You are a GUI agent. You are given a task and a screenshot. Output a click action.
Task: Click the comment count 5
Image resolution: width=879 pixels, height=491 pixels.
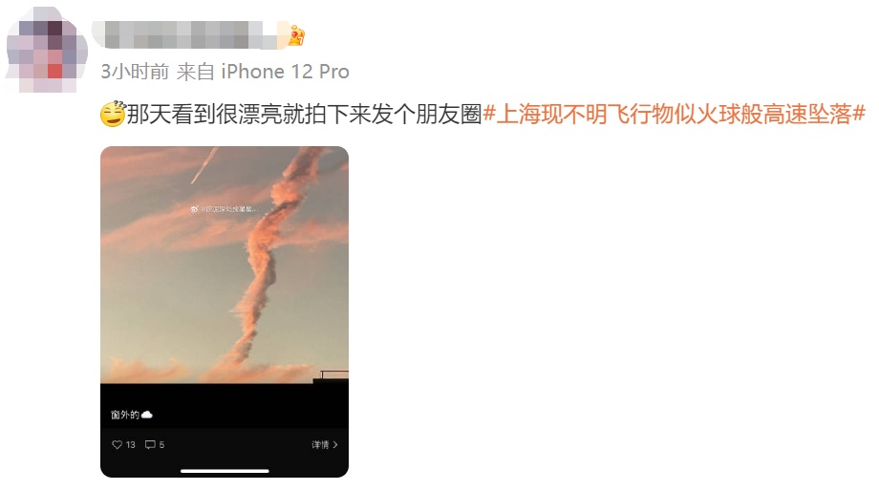click(161, 444)
